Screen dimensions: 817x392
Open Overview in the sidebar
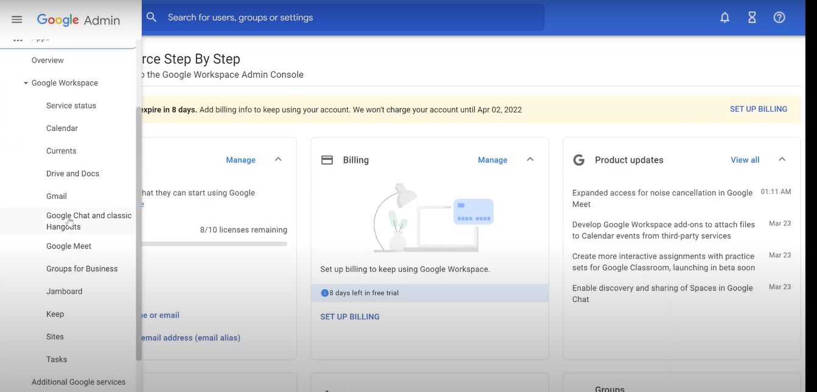(47, 60)
